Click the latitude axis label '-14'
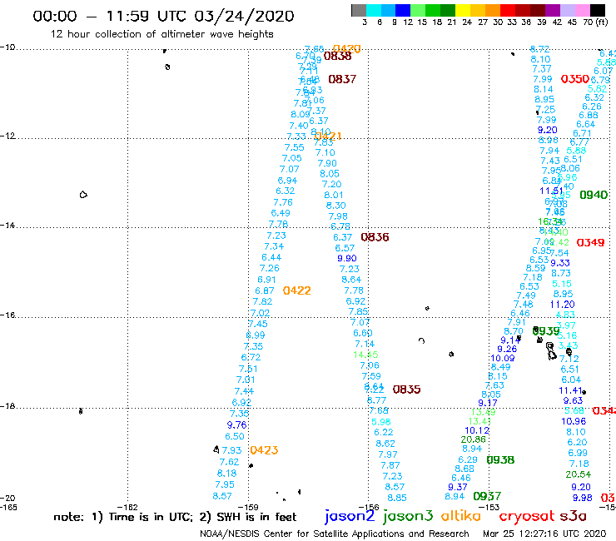Screen dimensions: 616x541 click(7, 225)
